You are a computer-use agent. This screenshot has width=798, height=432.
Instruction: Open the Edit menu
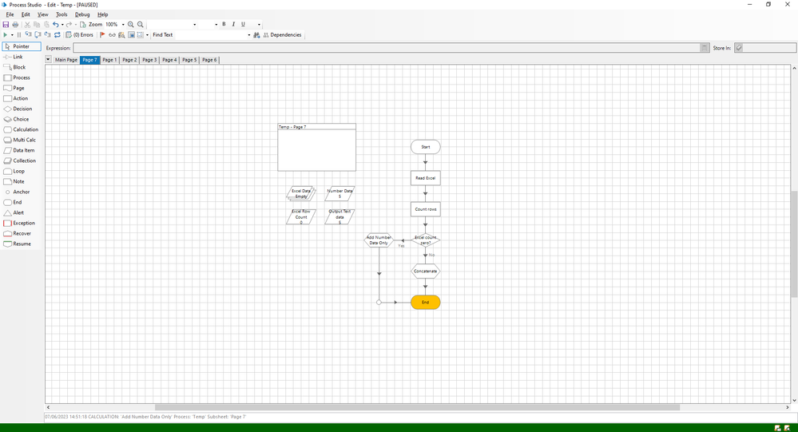pos(26,14)
